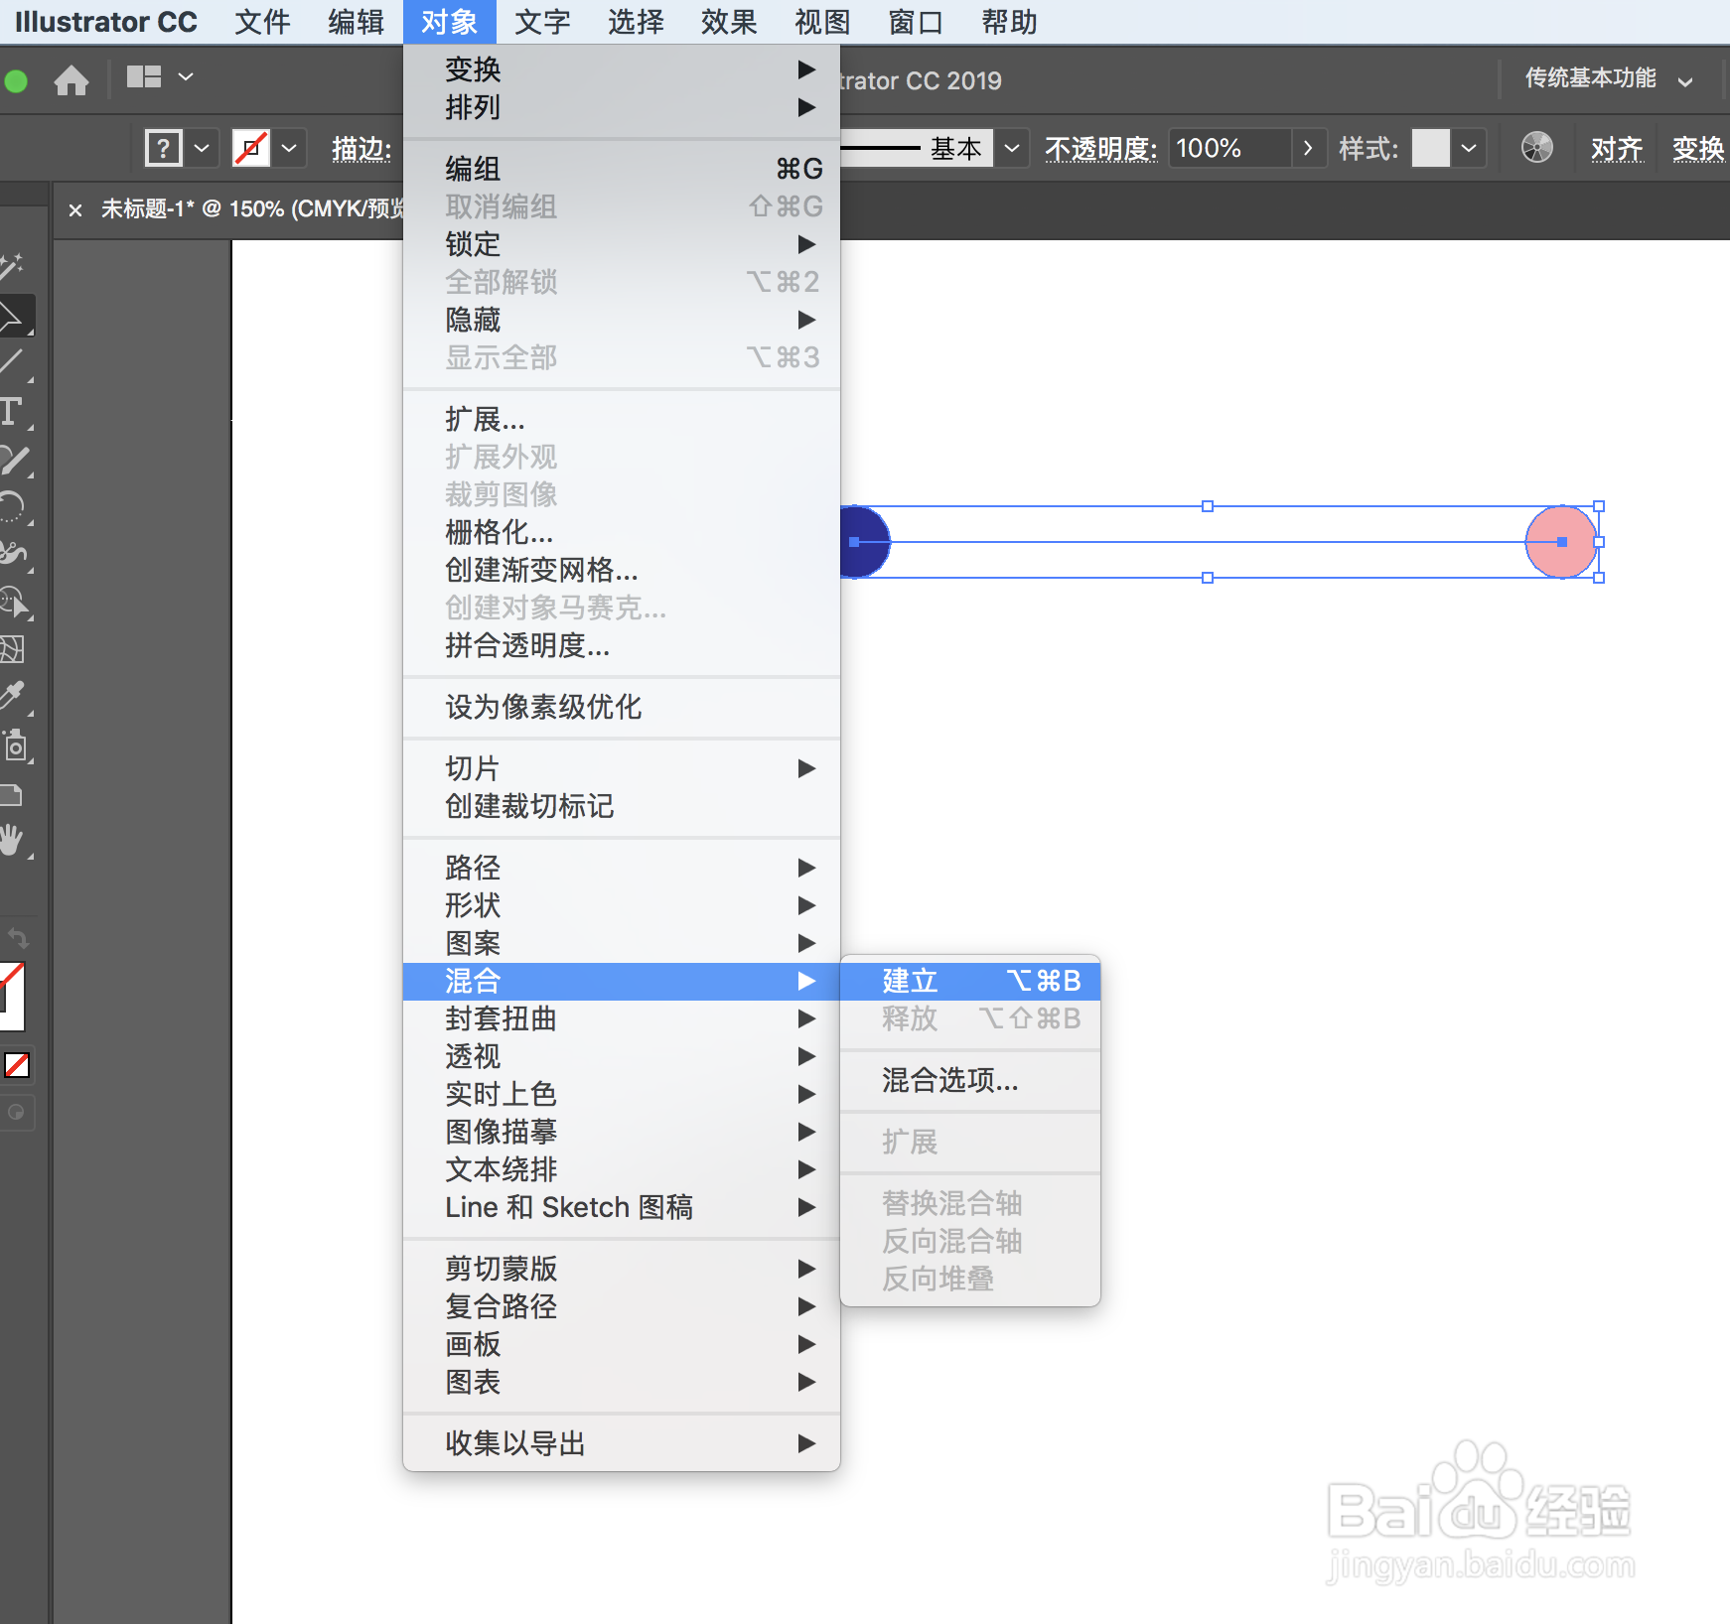Image resolution: width=1730 pixels, height=1624 pixels.
Task: Click the None color button in toolbar
Action: click(17, 1065)
